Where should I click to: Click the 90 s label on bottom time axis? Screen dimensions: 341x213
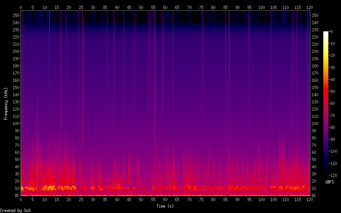click(237, 200)
